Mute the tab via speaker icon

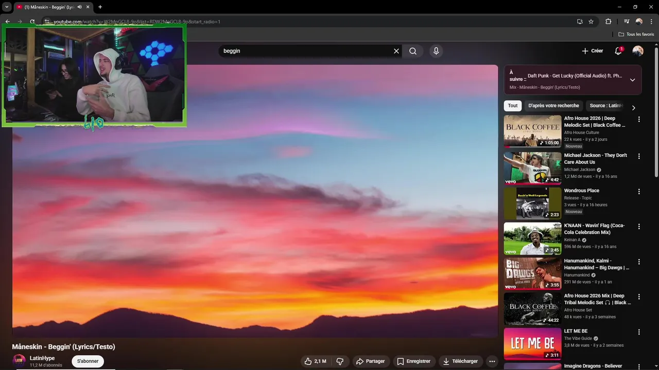[79, 7]
